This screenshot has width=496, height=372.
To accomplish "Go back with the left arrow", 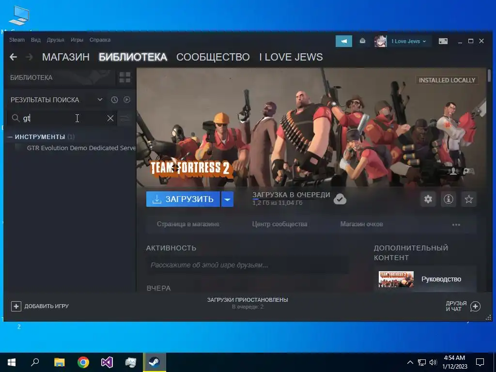I will point(13,57).
